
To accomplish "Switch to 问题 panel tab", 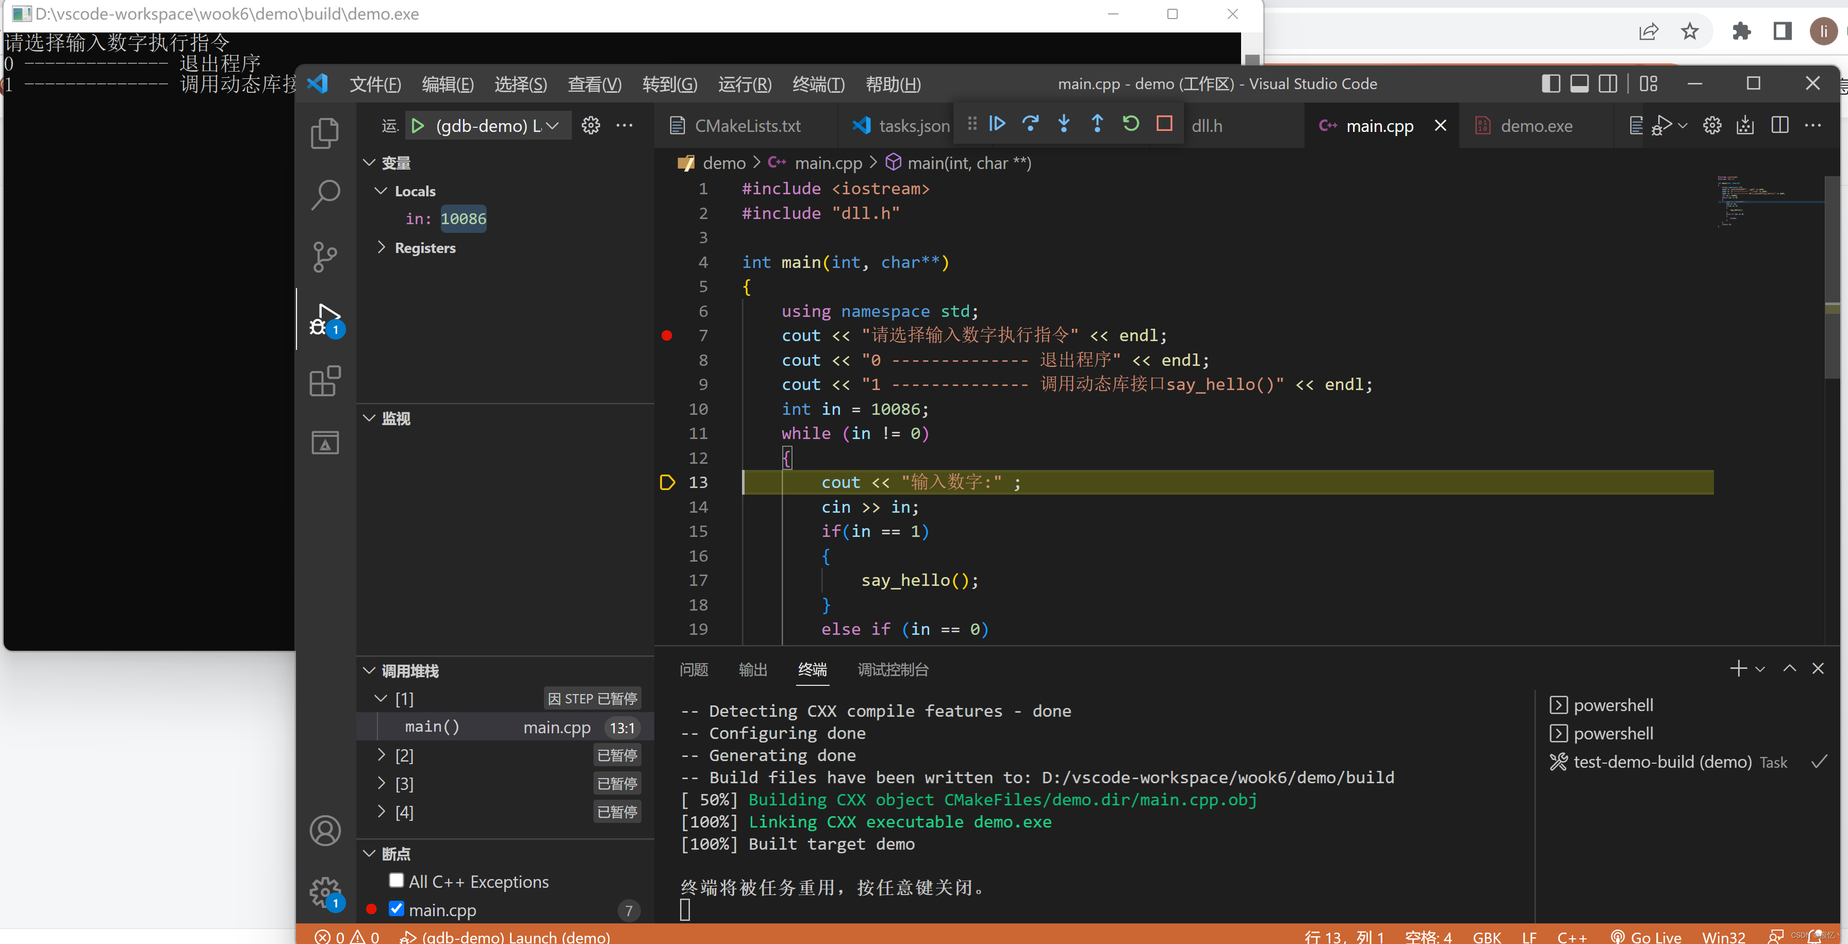I will click(694, 669).
